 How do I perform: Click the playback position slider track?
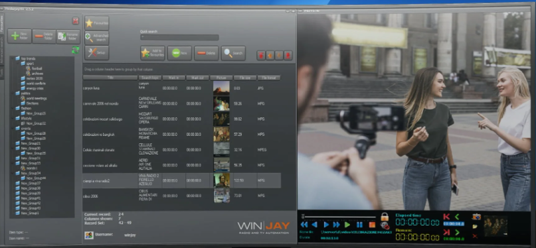coord(340,217)
